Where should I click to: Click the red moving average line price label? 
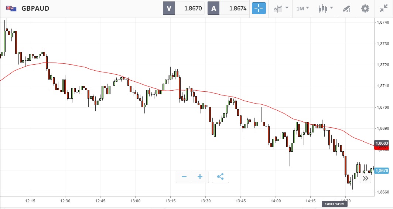(x=382, y=148)
